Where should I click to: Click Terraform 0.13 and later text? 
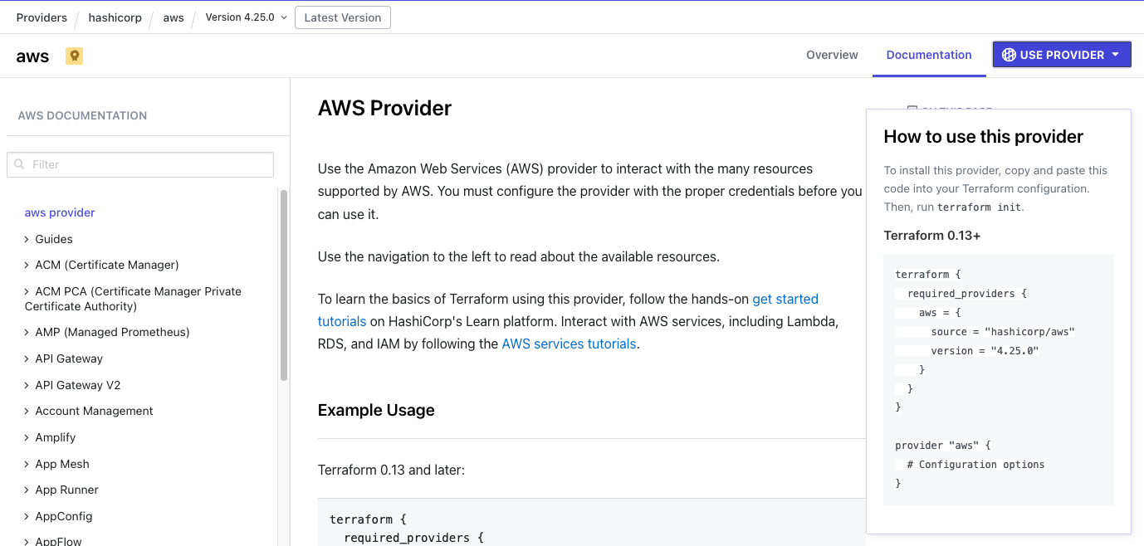[391, 470]
